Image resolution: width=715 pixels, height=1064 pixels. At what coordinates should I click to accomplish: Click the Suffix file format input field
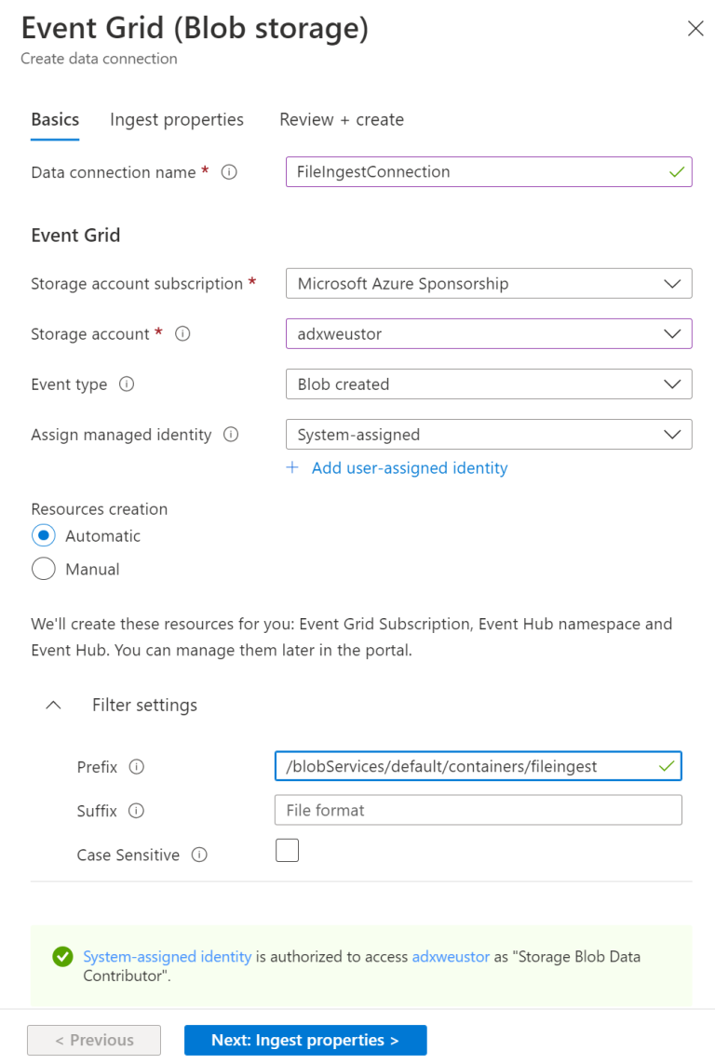pyautogui.click(x=478, y=810)
